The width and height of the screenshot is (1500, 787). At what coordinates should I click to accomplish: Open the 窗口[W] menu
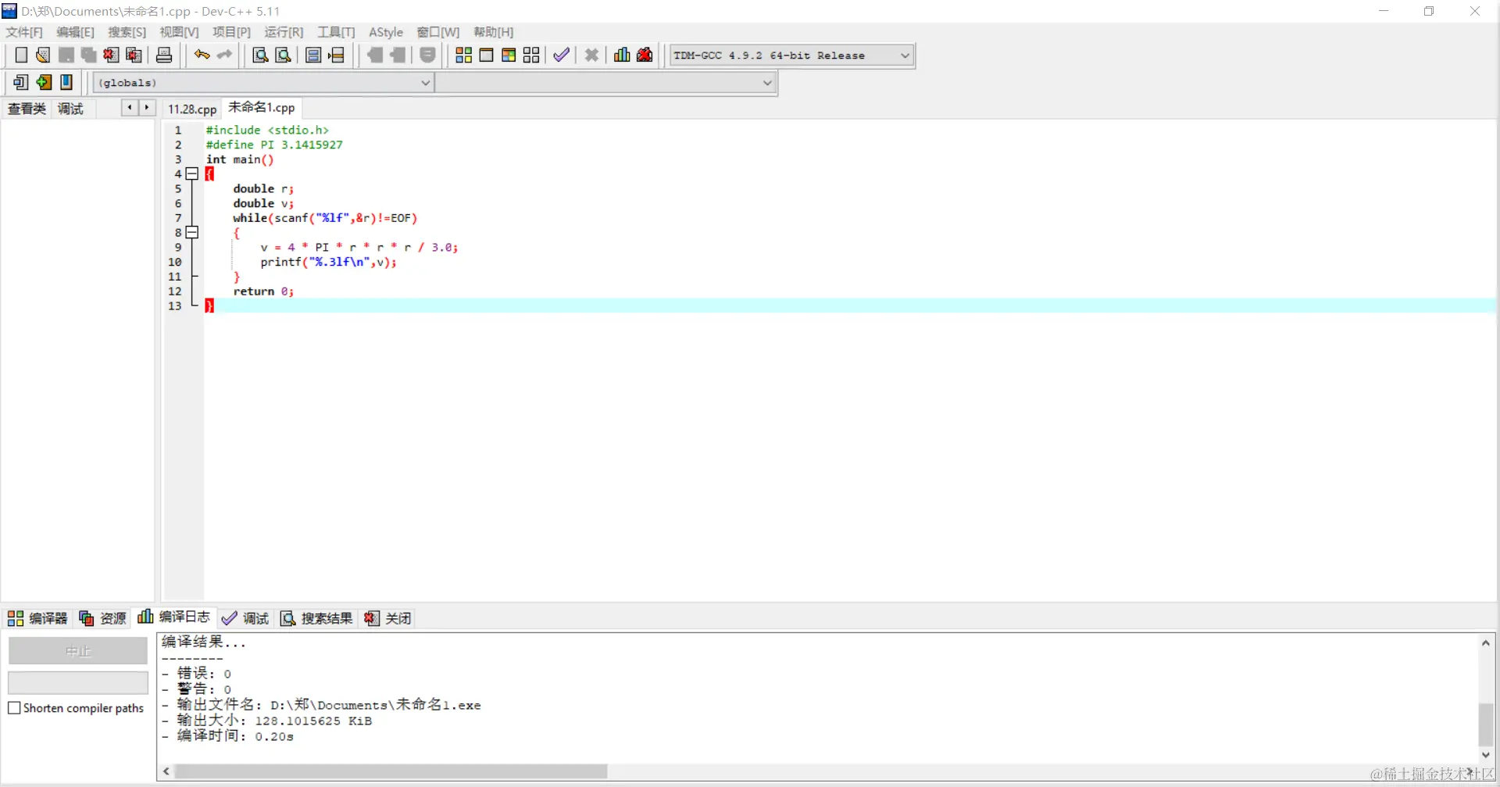[x=437, y=32]
